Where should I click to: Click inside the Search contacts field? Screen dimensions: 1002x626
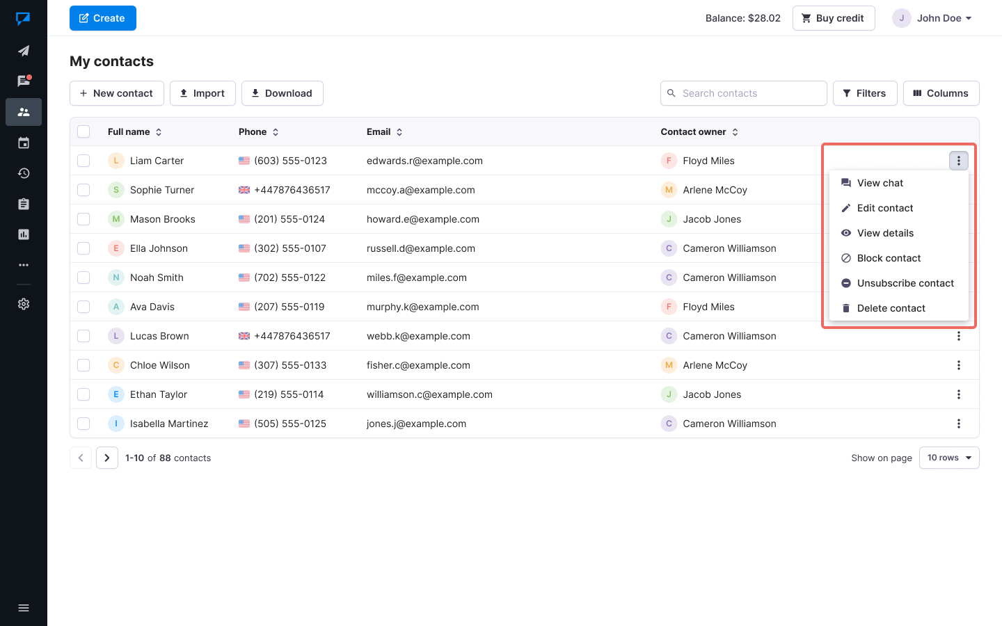point(743,93)
